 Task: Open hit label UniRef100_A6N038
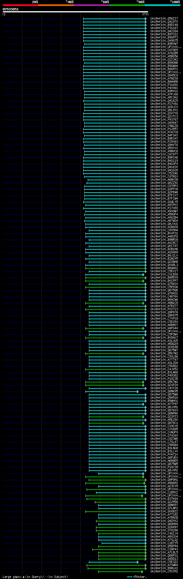(x=164, y=180)
